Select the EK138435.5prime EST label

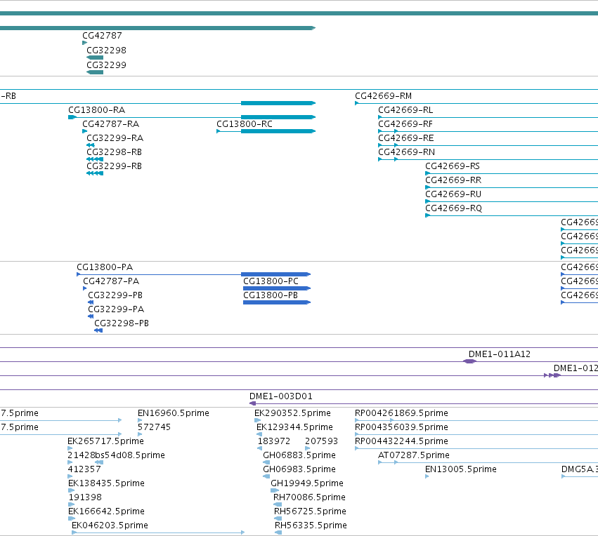pos(106,484)
